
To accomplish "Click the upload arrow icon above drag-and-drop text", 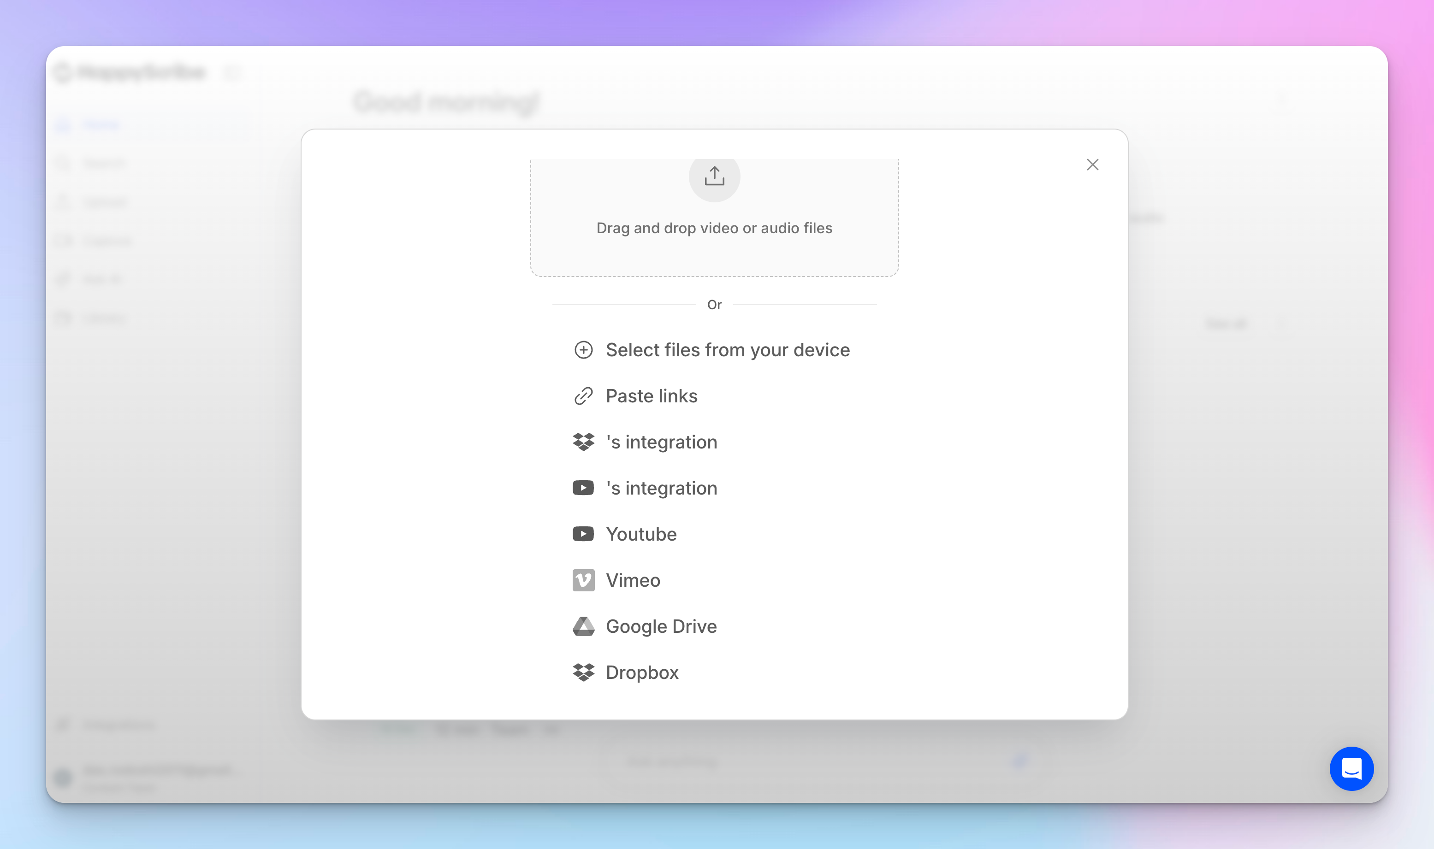I will pyautogui.click(x=714, y=177).
